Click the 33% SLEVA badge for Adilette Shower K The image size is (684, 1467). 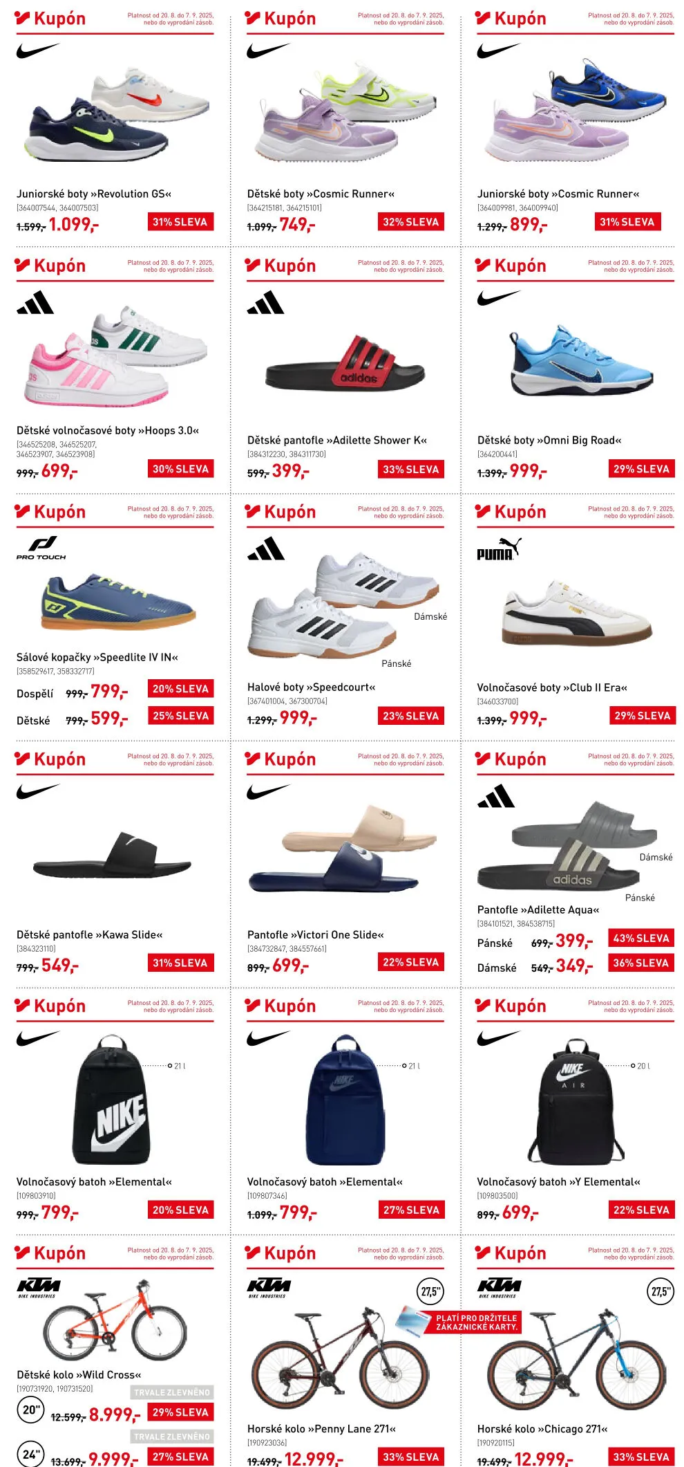(411, 469)
